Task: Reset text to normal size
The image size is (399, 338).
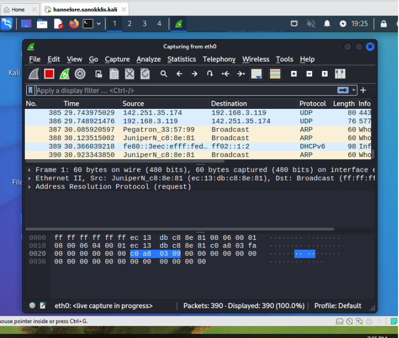Action: 325,74
